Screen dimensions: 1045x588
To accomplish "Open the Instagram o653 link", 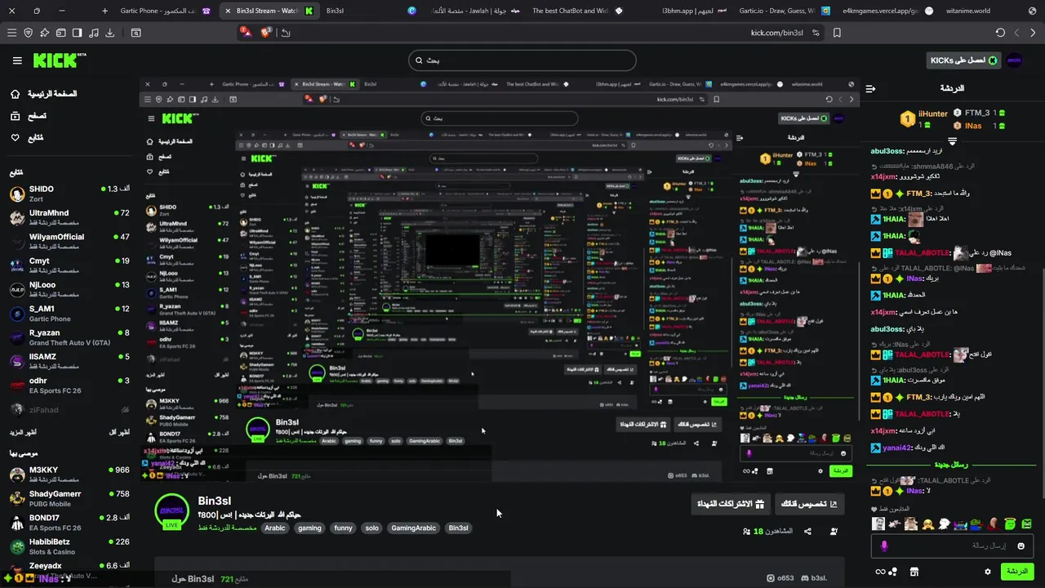I will 781,578.
